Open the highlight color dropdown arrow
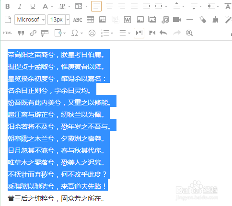Screen dimensions: 232x206 point(86,7)
